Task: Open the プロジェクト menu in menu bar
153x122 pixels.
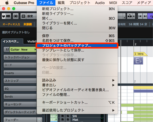Action: [80, 3]
